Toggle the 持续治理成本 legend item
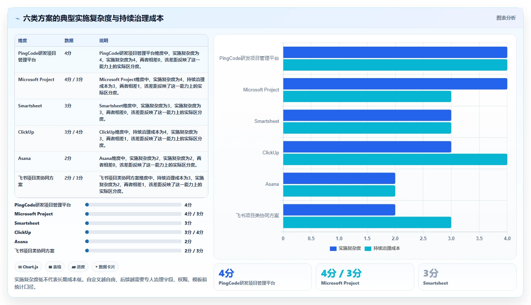531x305 pixels. tap(382, 248)
